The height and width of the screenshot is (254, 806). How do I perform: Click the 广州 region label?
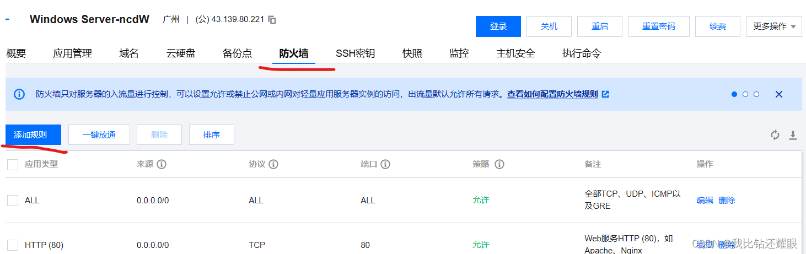tap(171, 19)
